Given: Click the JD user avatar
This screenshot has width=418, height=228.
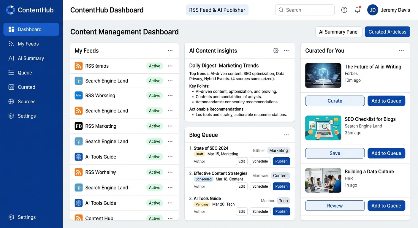Looking at the screenshot, I should click(x=373, y=10).
